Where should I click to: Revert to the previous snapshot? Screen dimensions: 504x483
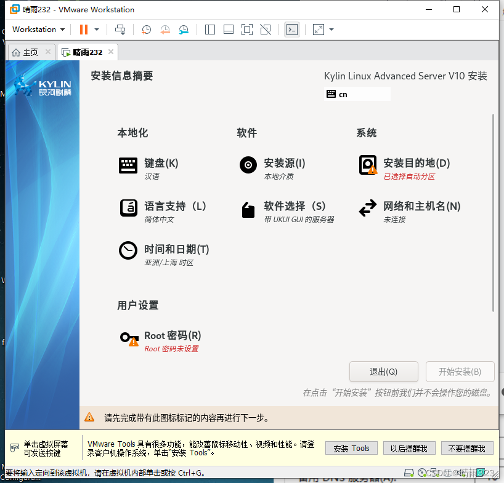[165, 30]
